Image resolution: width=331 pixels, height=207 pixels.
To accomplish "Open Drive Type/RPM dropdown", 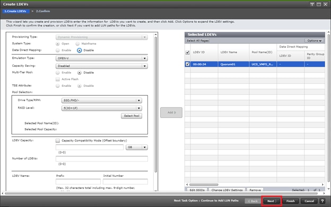I will click(102, 101).
